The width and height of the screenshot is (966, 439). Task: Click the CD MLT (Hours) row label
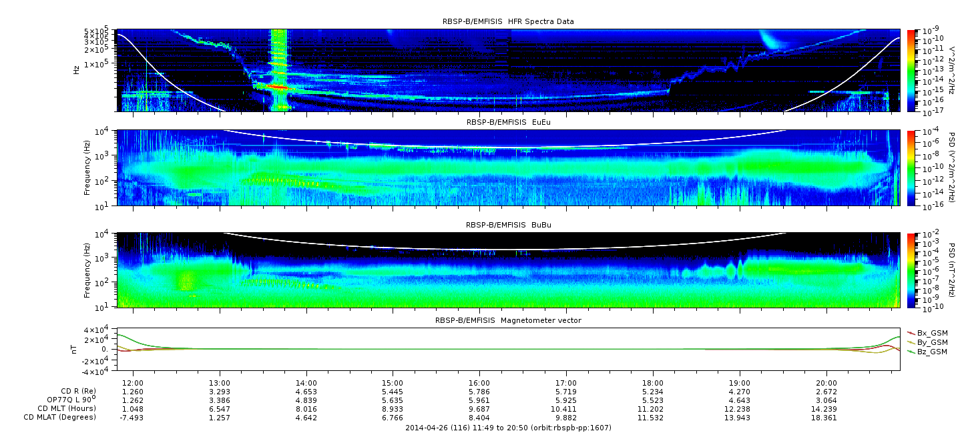66,408
